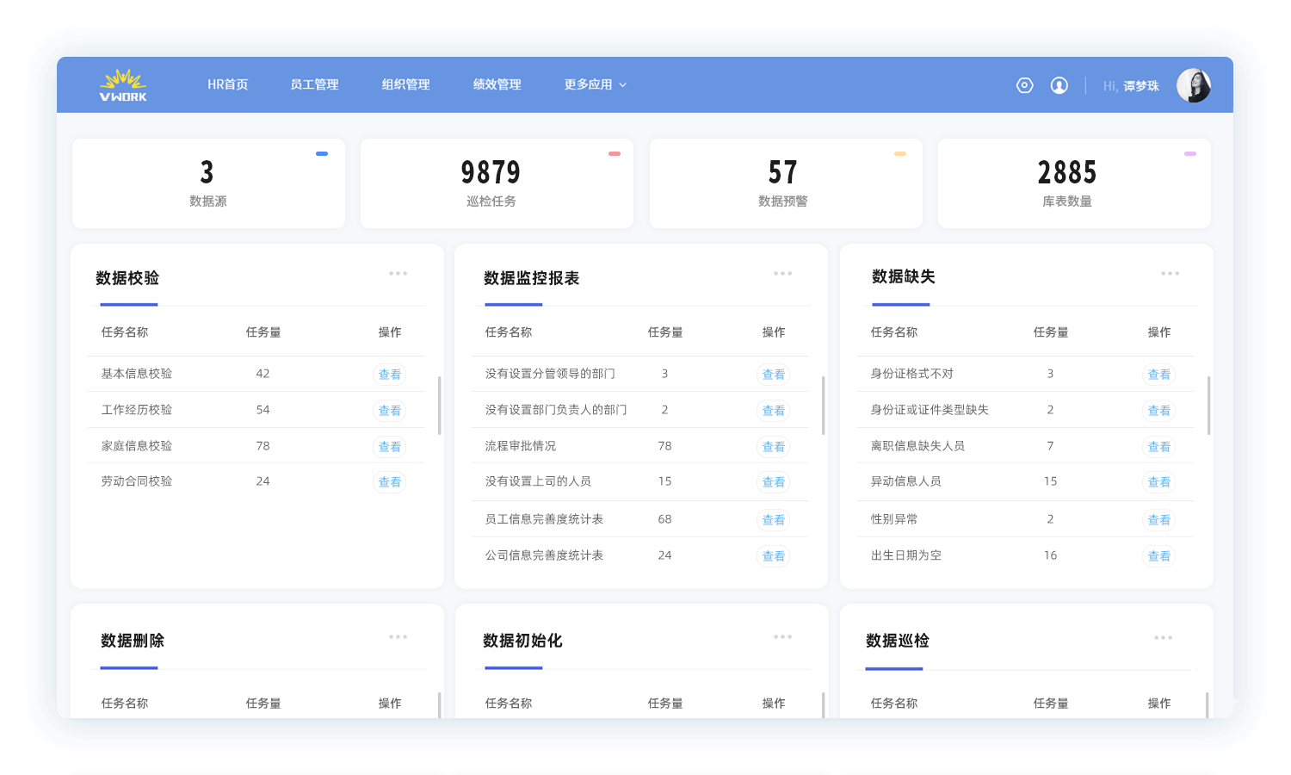
Task: View 没有设置上司的人员 task
Action: coord(774,482)
